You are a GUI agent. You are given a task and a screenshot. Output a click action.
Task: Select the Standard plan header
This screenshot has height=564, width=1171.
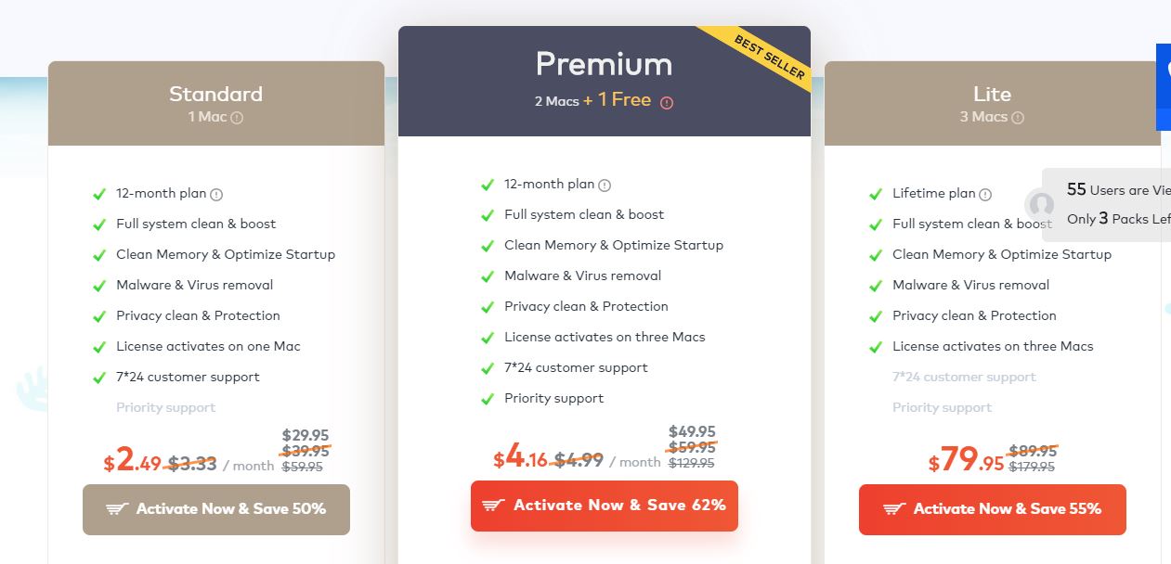point(215,94)
